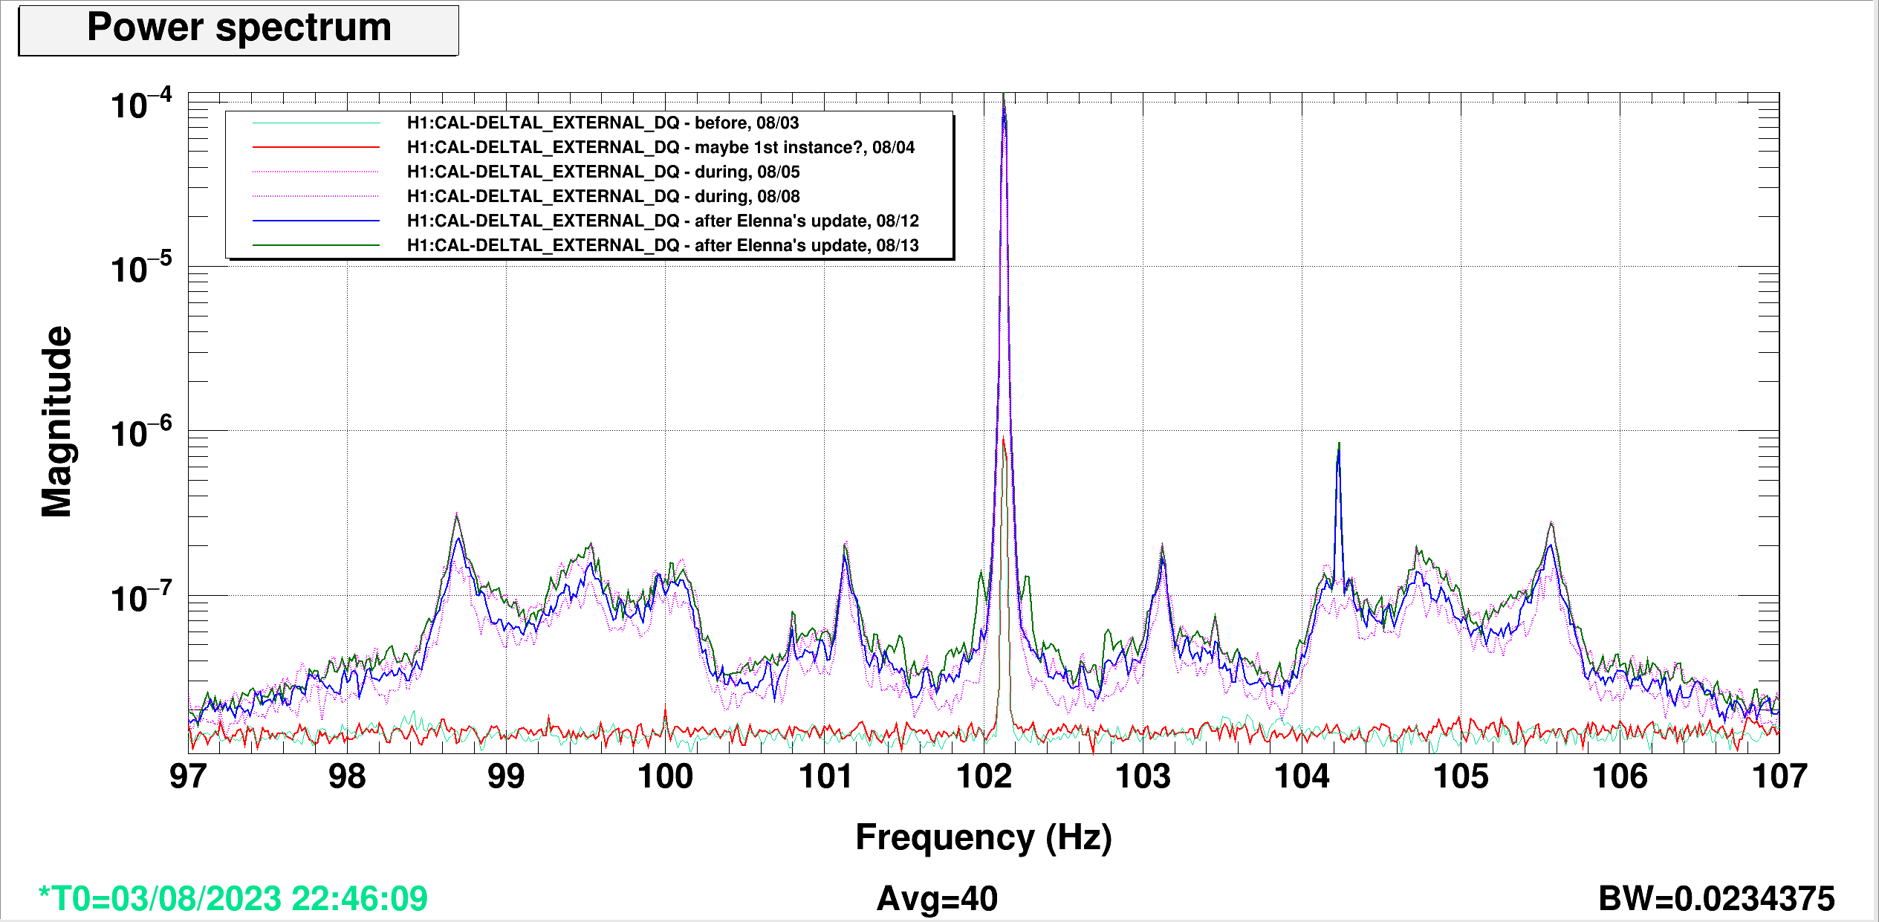This screenshot has width=1879, height=922.
Task: Select legend entry 'maybe 1st instance?, 08/04'
Action: click(x=661, y=147)
